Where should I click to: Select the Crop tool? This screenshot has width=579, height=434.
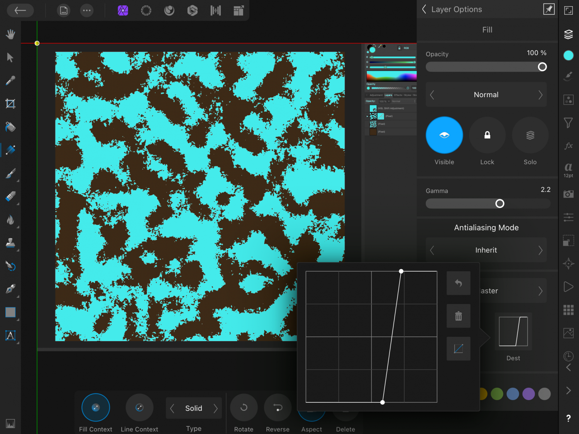(x=10, y=104)
